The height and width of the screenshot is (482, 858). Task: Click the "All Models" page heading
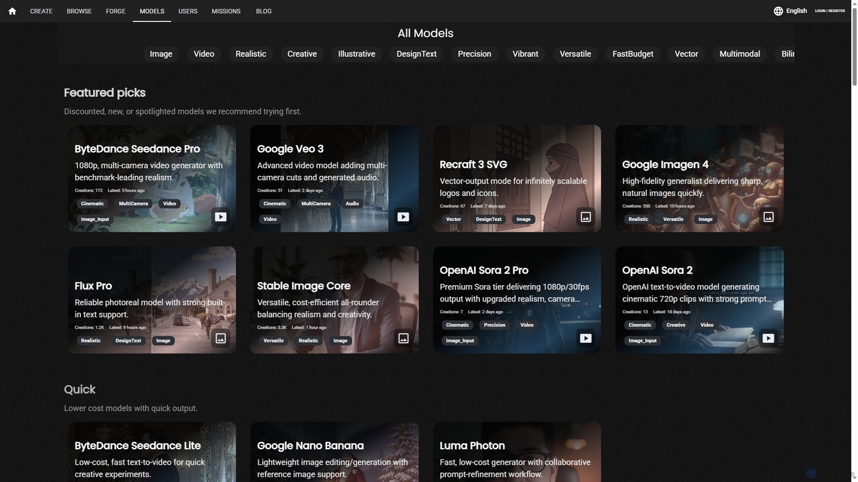pyautogui.click(x=426, y=33)
